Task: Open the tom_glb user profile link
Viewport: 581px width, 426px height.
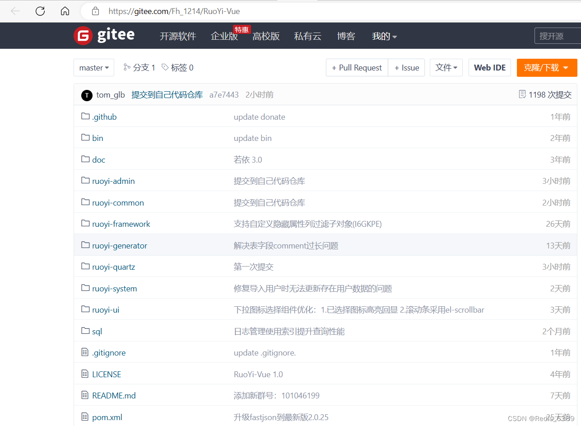Action: tap(111, 95)
